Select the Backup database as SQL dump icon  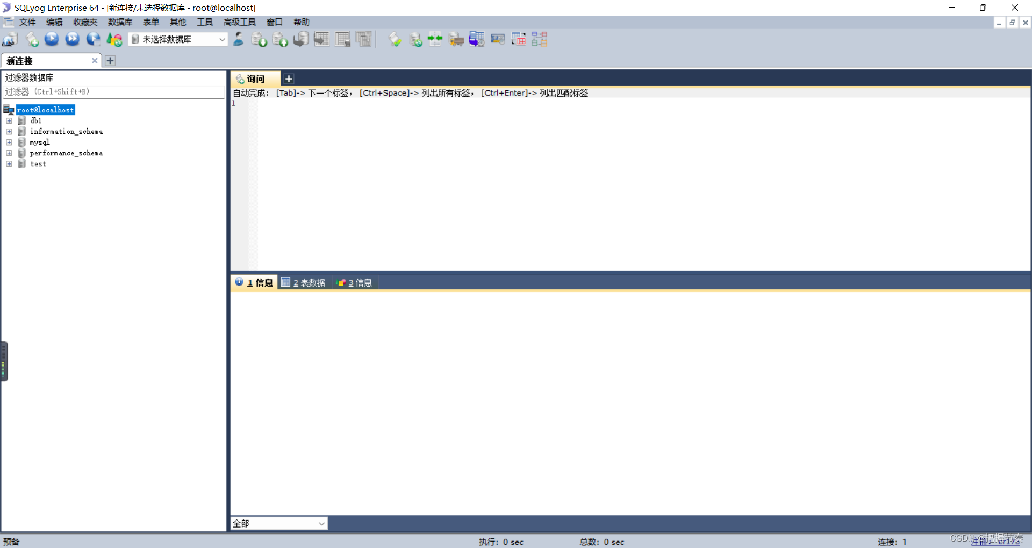click(x=259, y=39)
